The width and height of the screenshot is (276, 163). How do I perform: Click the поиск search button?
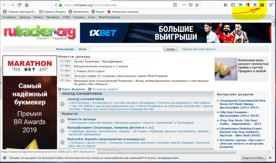[x=171, y=49]
